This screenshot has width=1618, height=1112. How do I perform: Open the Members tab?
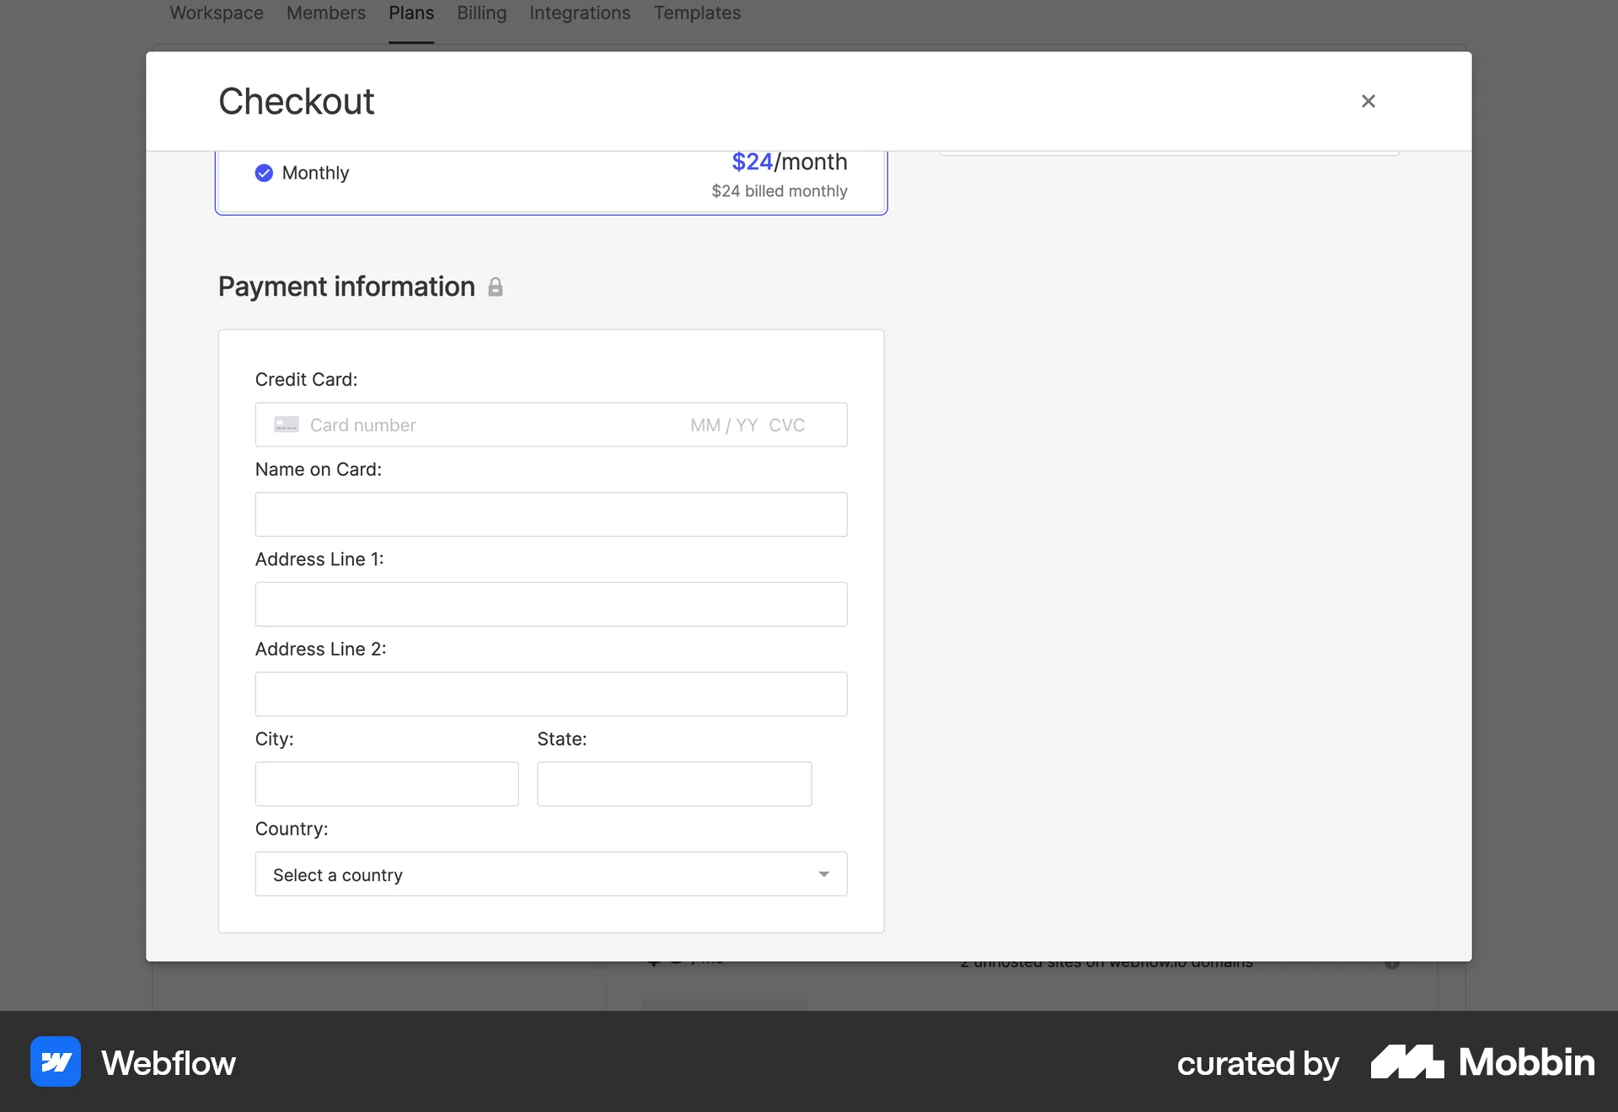(325, 13)
